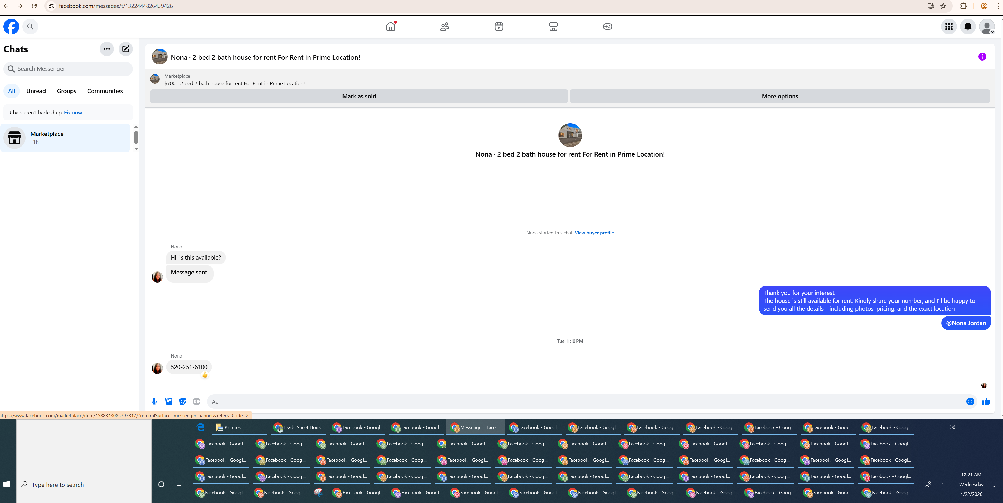
Task: Show hidden system tray icons chevron
Action: click(x=942, y=484)
